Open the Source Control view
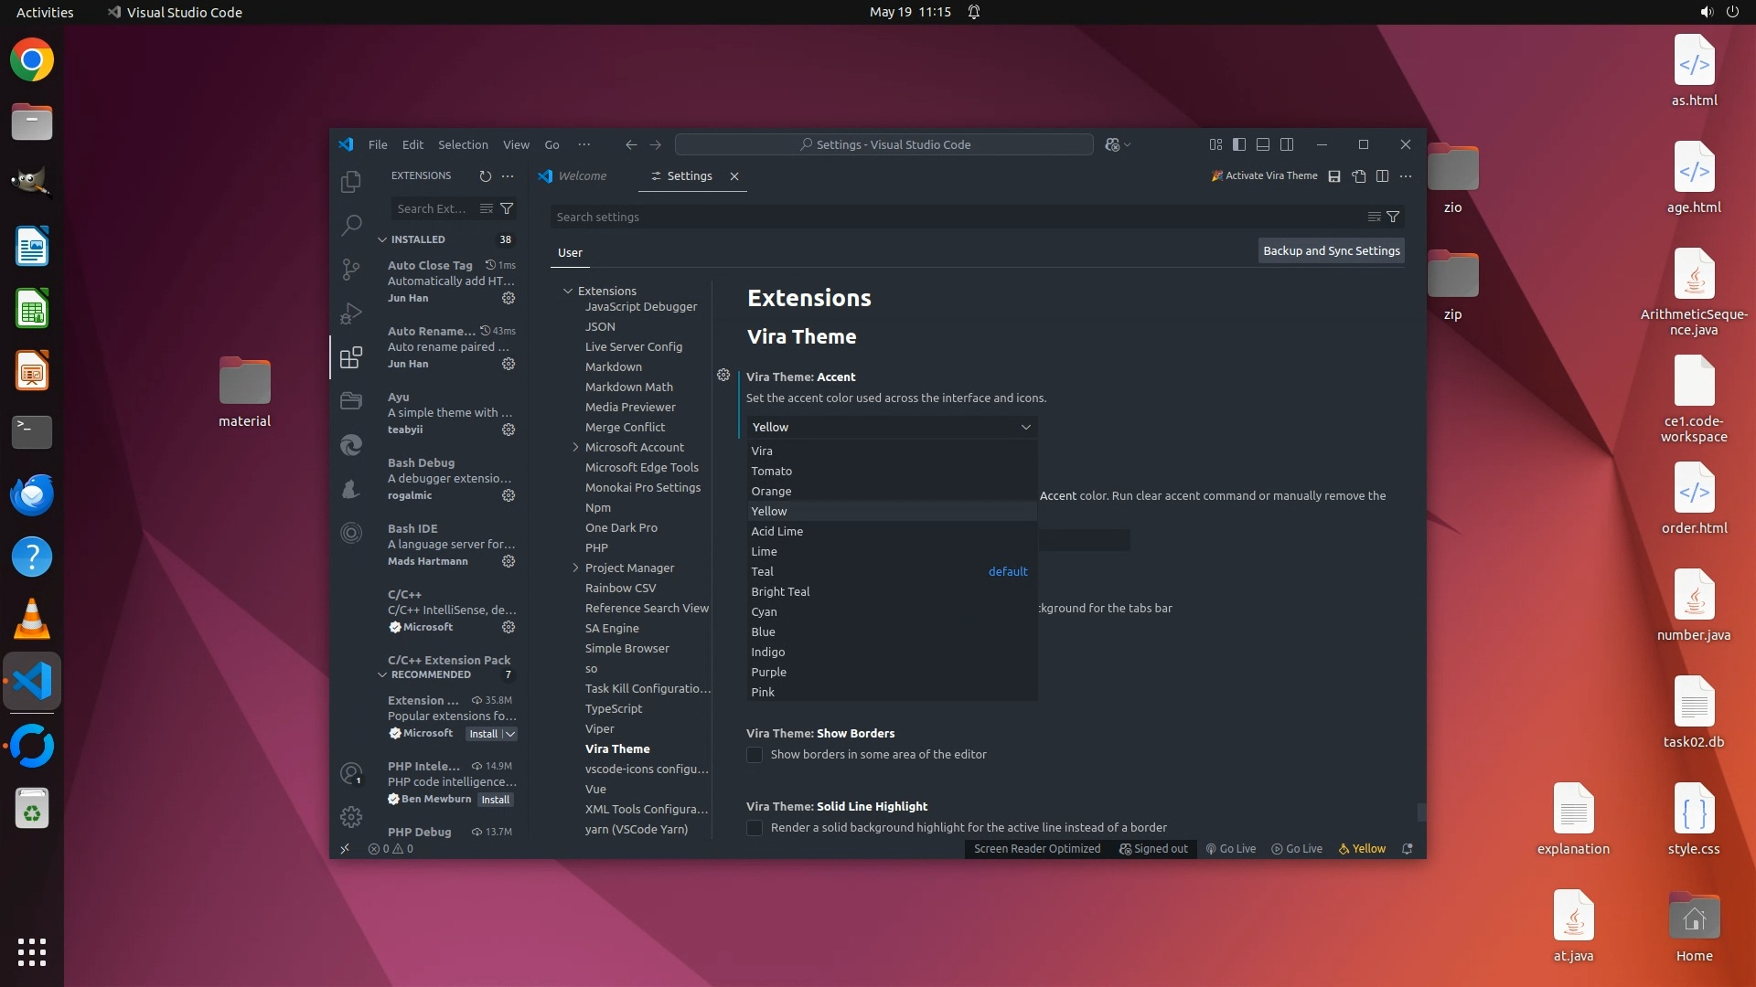1756x987 pixels. point(351,269)
